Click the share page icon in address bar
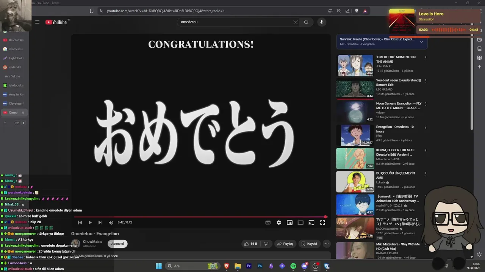The width and height of the screenshot is (485, 272). point(347,11)
